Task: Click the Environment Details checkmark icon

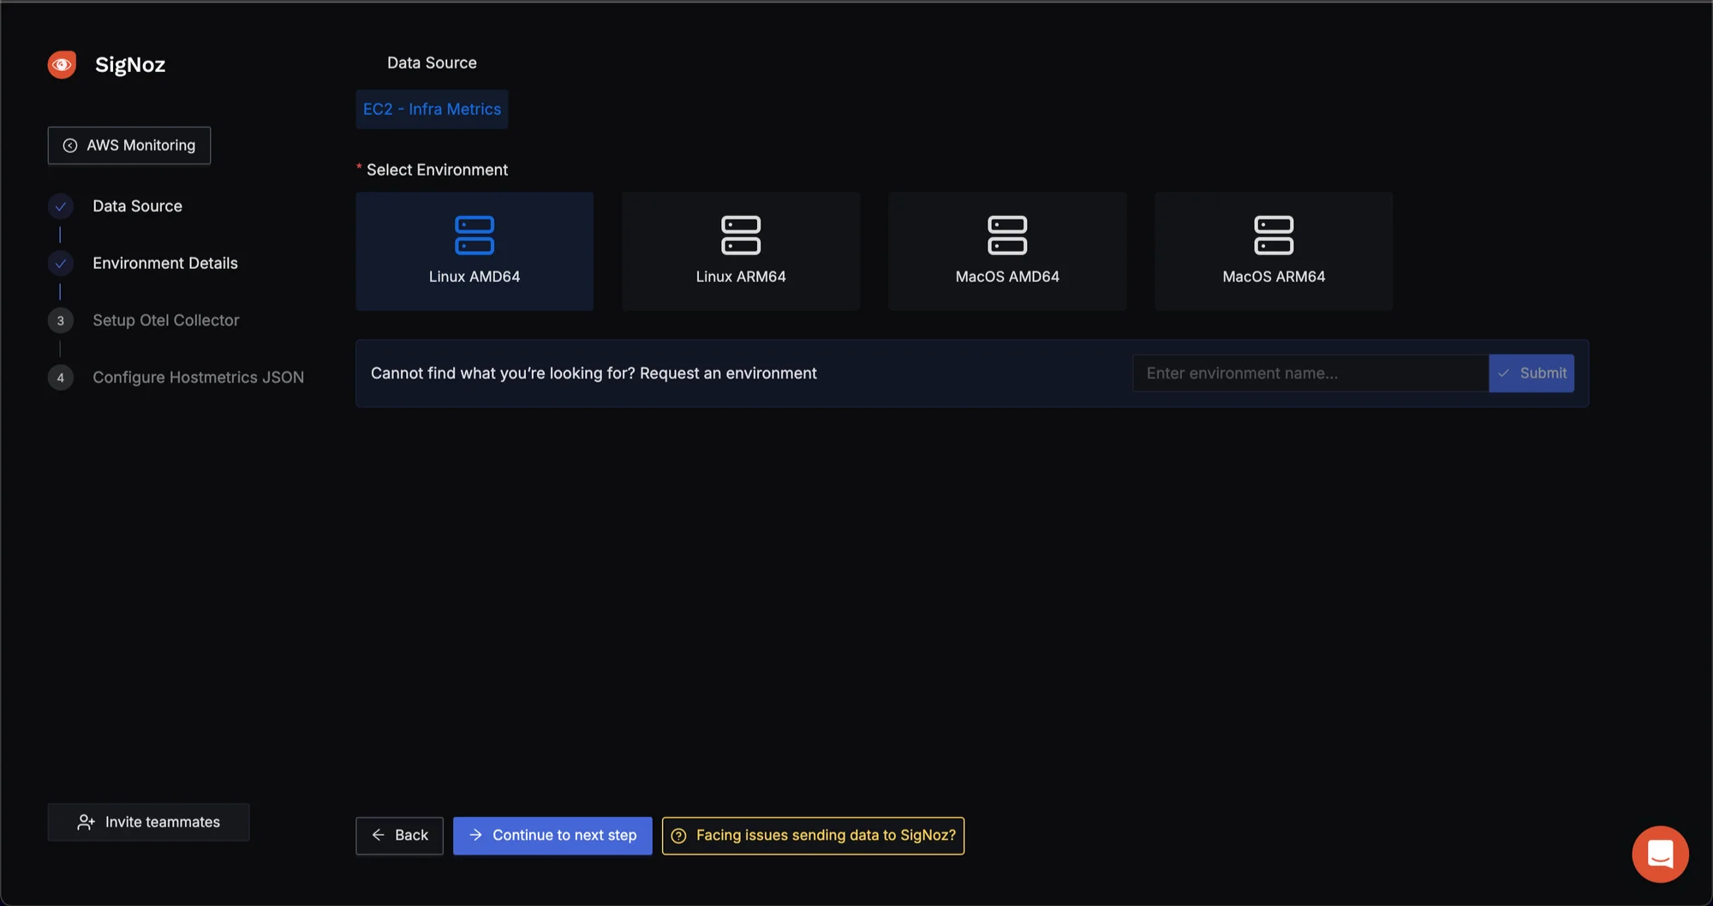Action: pyautogui.click(x=60, y=264)
